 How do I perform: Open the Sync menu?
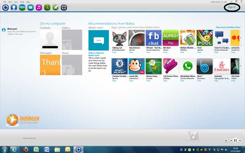(x=16, y=2)
